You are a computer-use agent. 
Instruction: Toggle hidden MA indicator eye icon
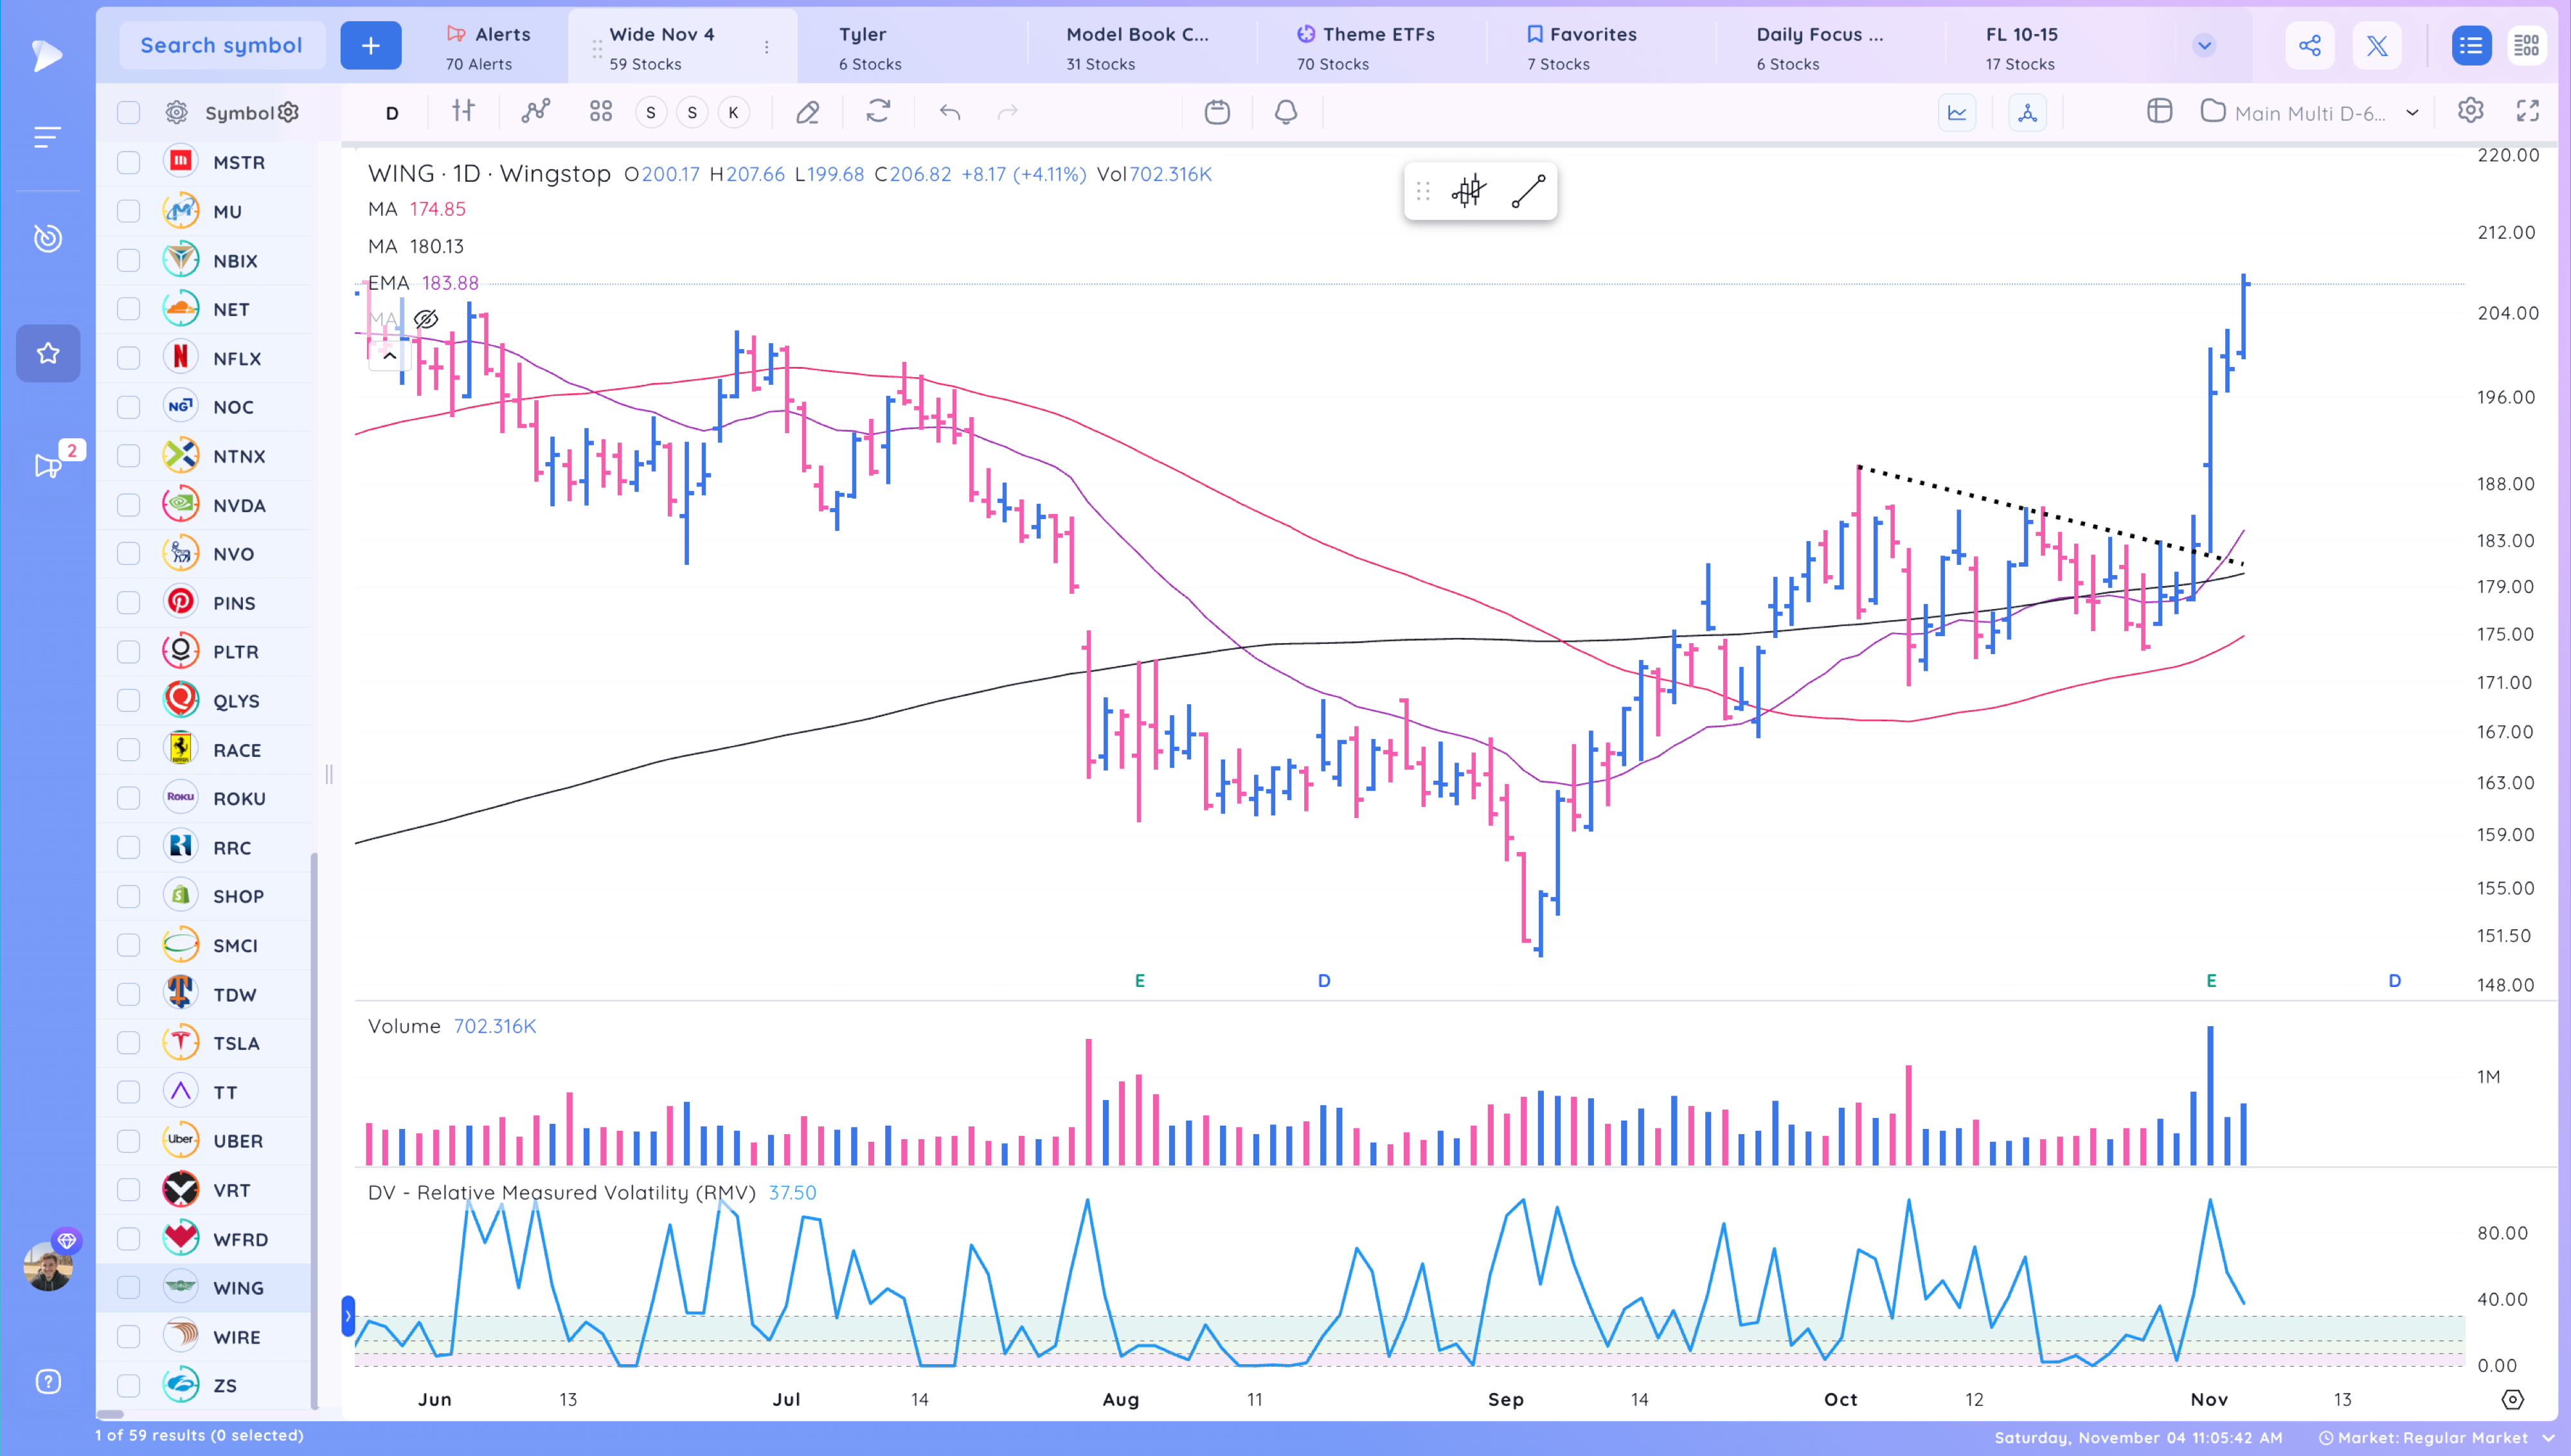[426, 319]
